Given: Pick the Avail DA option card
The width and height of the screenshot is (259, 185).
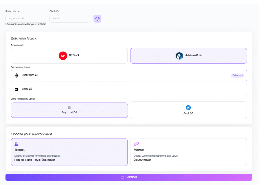Looking at the screenshot, I should point(188,110).
